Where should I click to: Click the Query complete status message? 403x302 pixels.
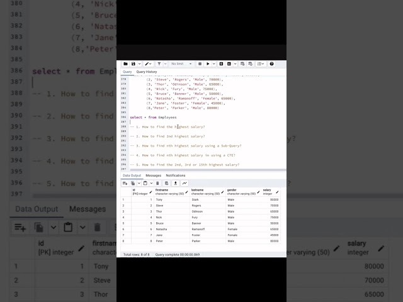178,255
